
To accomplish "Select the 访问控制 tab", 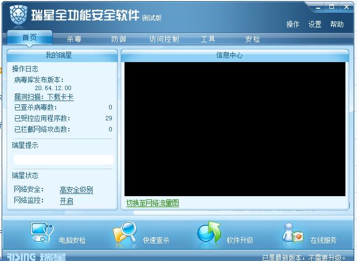I will click(164, 40).
